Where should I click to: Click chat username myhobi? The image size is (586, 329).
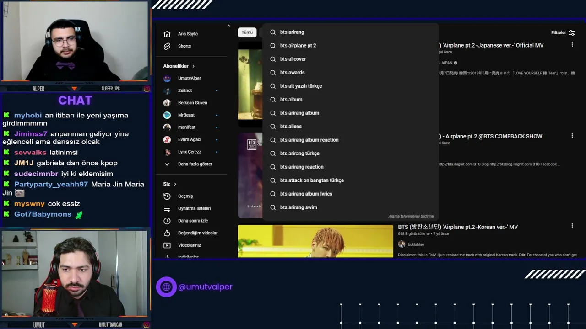click(27, 116)
